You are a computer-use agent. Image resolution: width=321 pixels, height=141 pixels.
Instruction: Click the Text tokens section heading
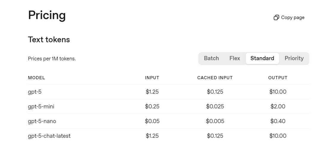point(49,39)
